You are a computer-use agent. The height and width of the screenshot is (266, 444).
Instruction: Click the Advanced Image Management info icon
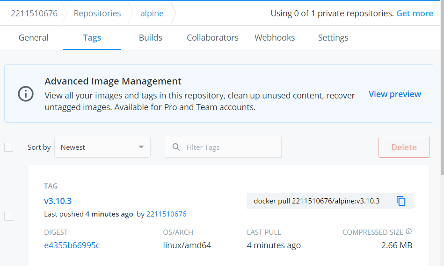tap(26, 94)
